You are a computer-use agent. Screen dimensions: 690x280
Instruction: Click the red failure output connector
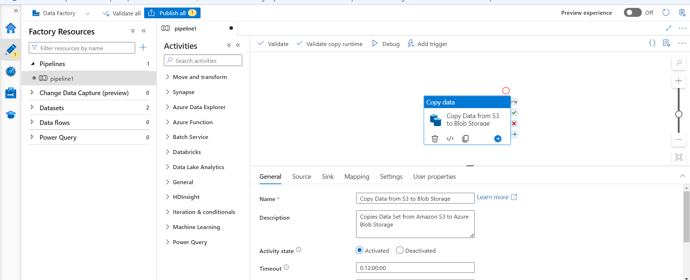(514, 123)
